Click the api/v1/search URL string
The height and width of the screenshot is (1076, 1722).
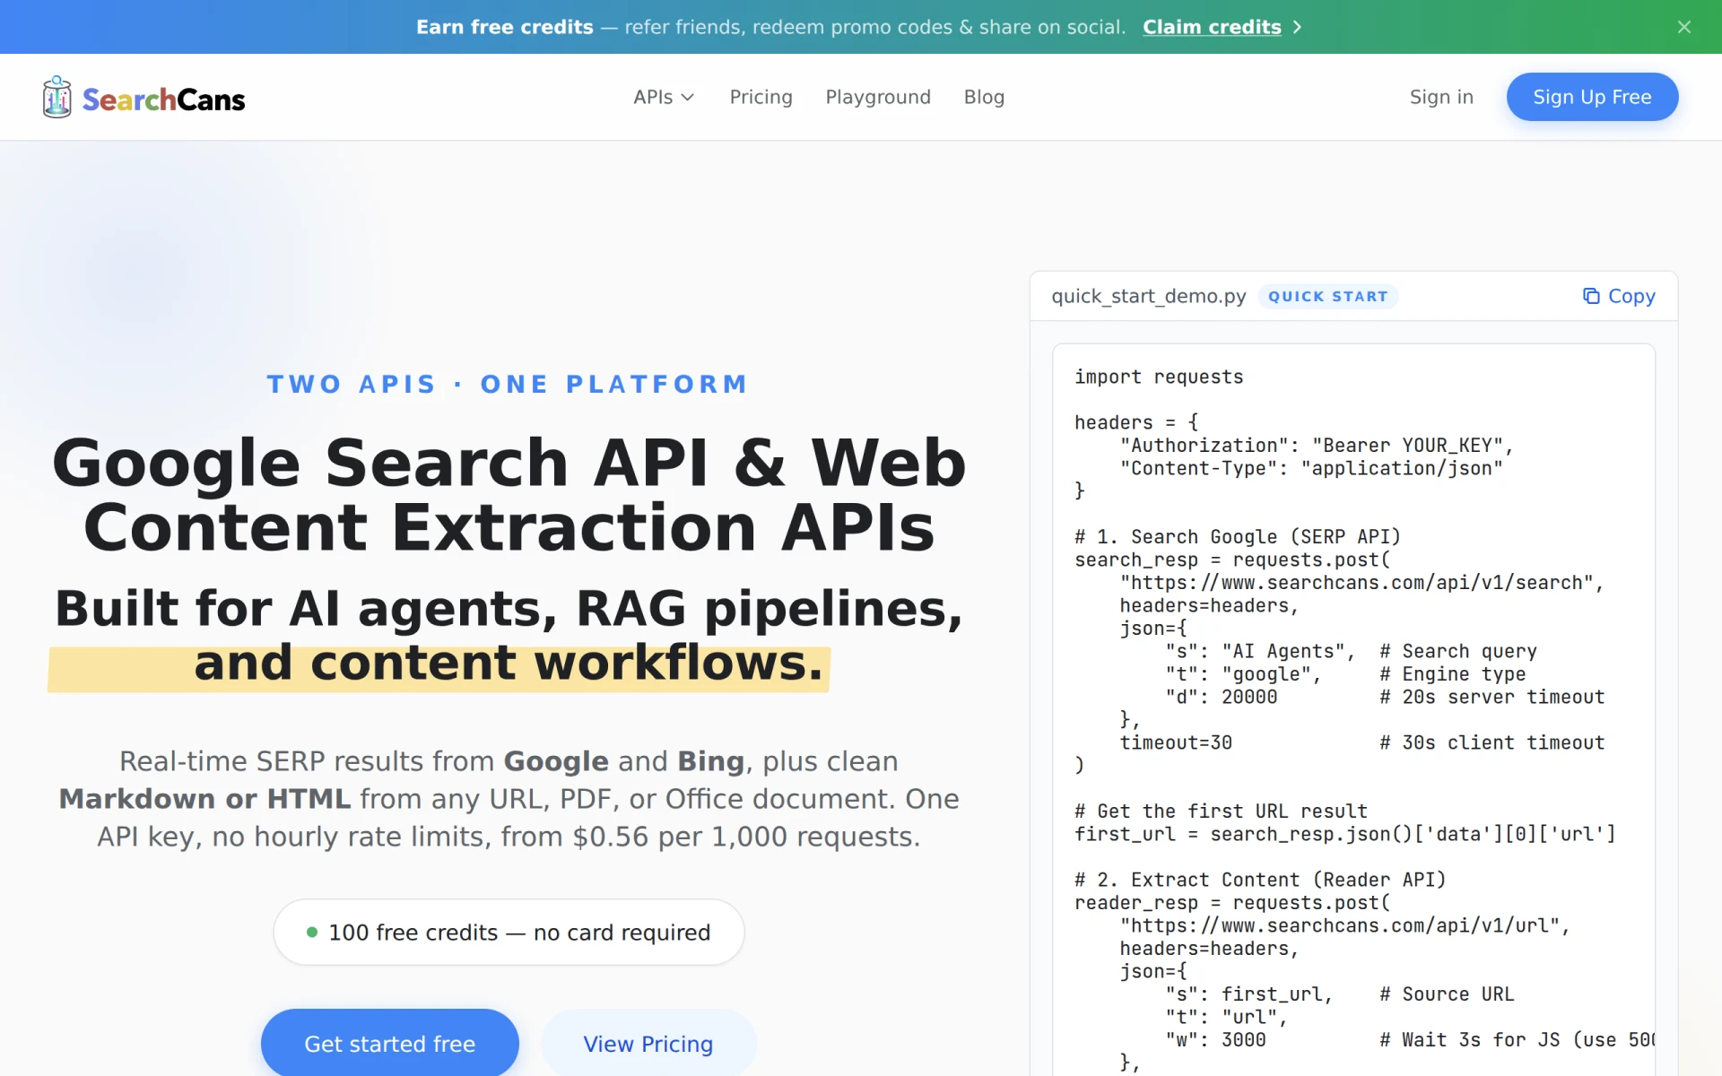[x=1361, y=582]
